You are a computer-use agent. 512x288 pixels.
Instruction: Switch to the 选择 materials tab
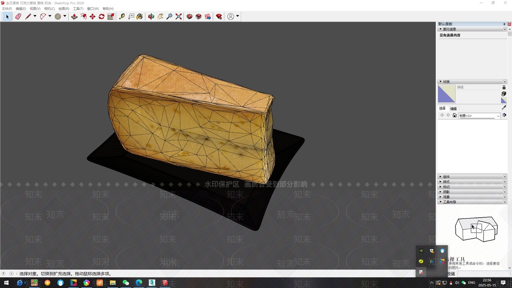click(442, 108)
